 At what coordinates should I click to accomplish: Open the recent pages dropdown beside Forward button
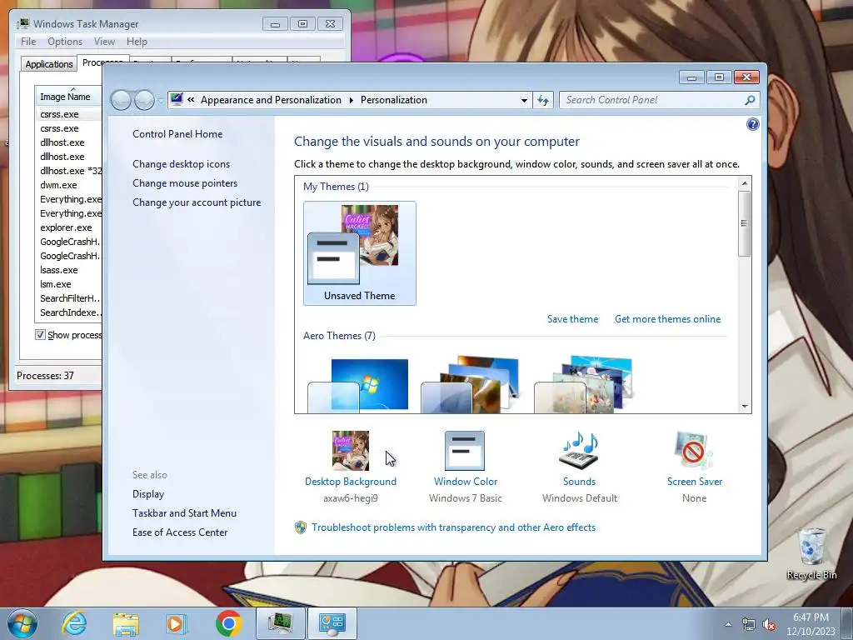[x=161, y=100]
